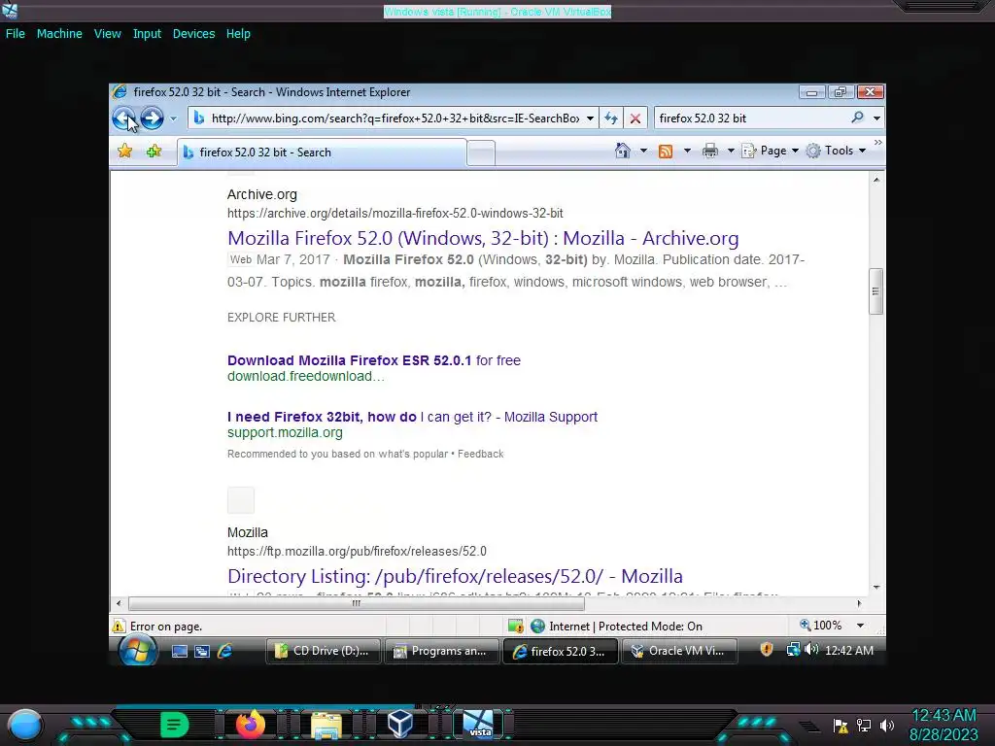The width and height of the screenshot is (995, 746).
Task: Open VirtualBox View menu
Action: pyautogui.click(x=107, y=34)
